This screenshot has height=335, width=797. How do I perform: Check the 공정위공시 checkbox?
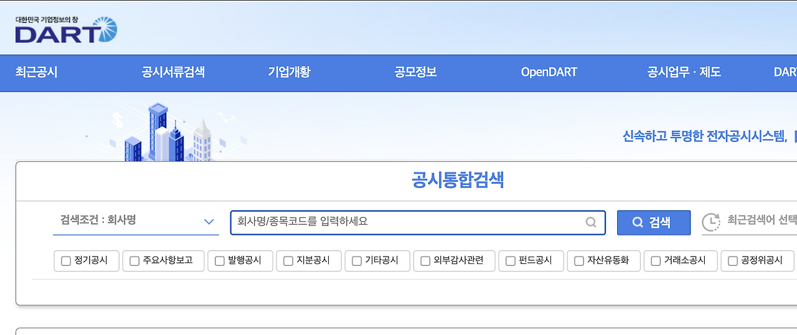point(733,261)
